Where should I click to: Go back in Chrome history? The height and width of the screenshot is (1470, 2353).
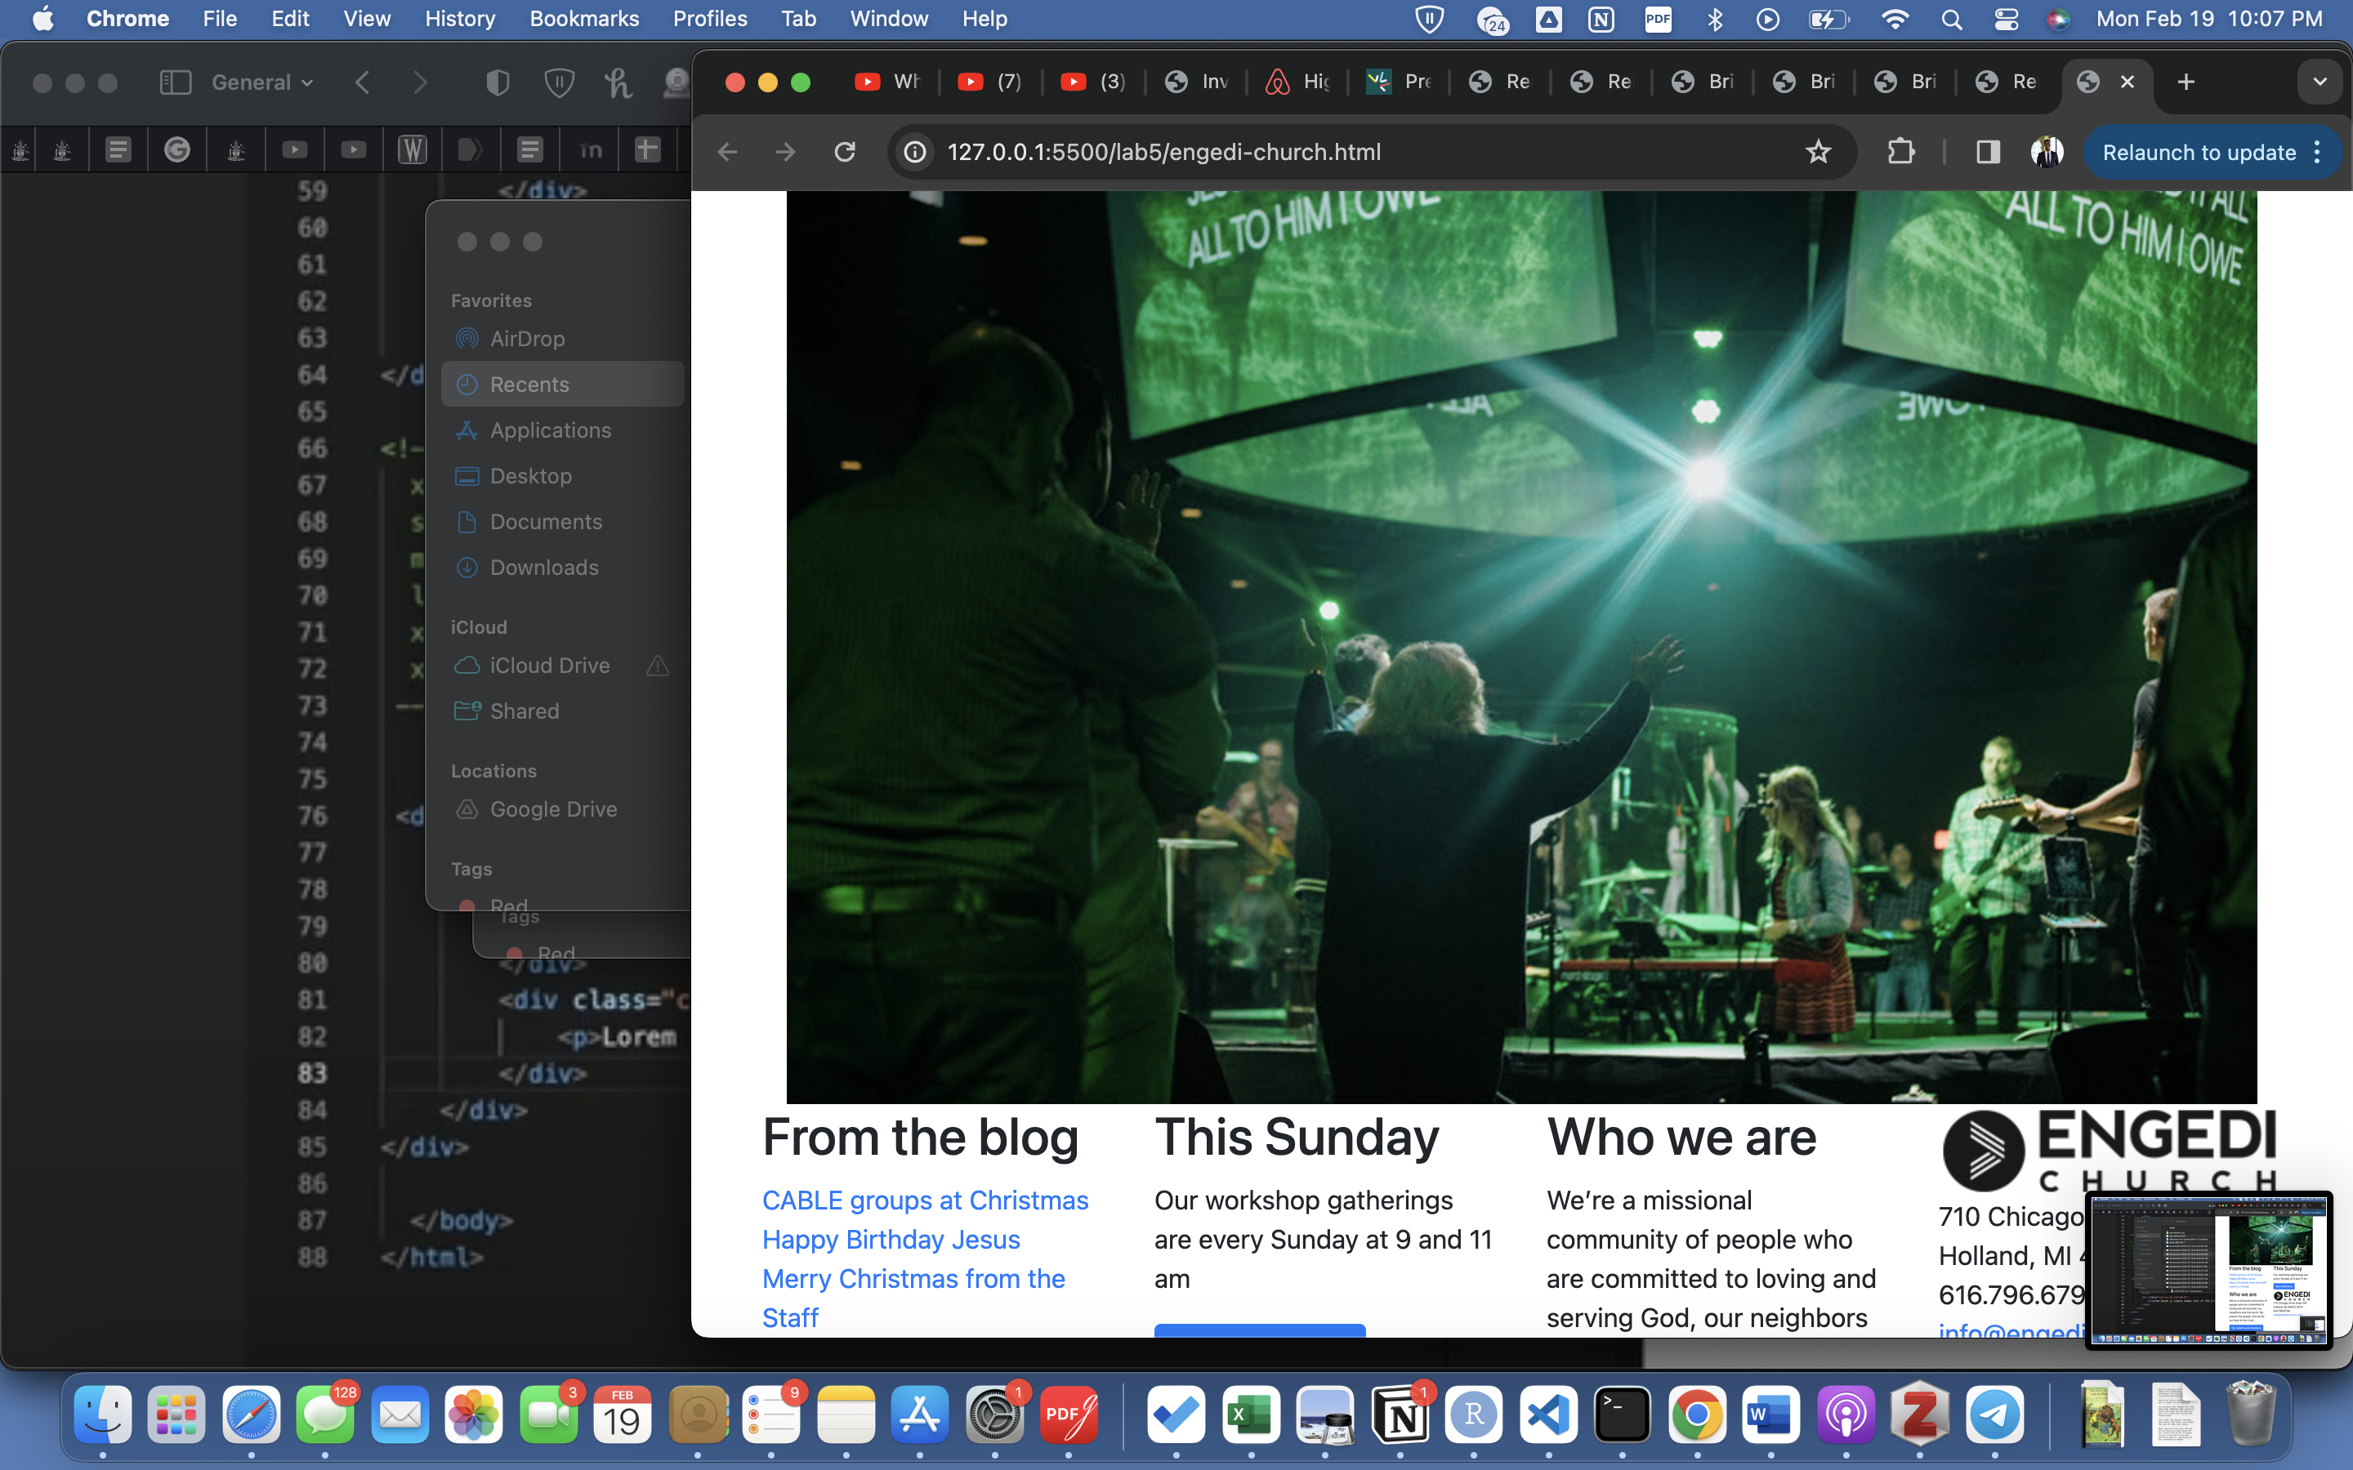tap(727, 152)
